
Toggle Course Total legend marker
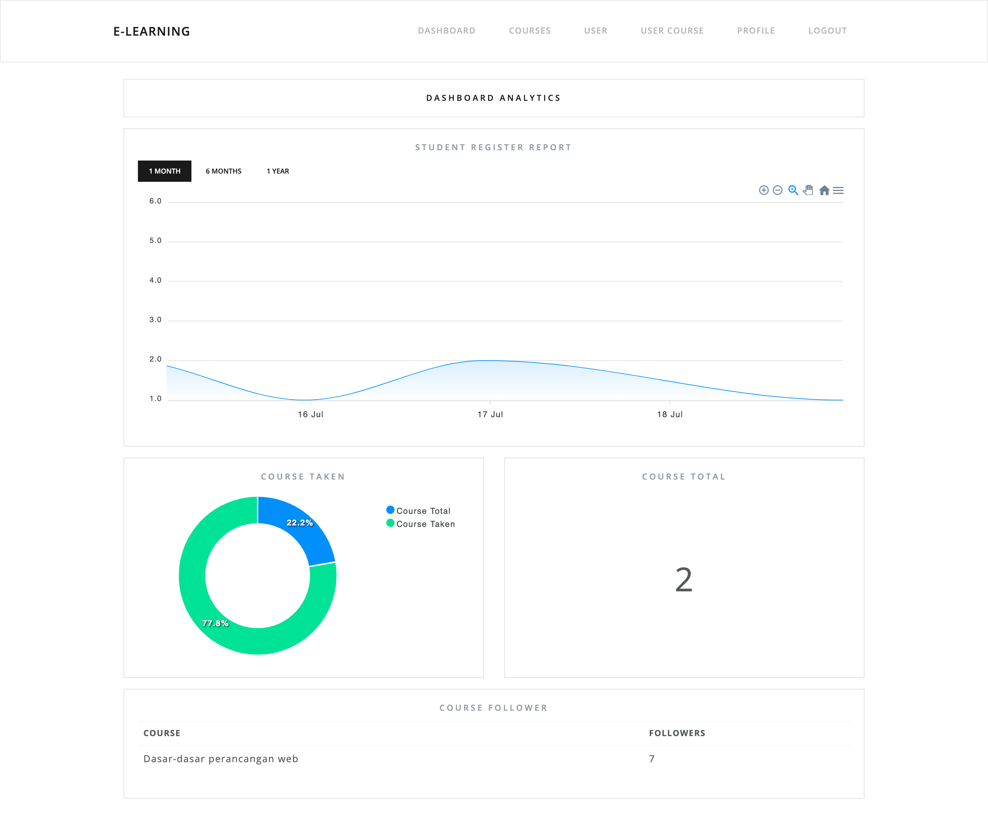pyautogui.click(x=390, y=510)
